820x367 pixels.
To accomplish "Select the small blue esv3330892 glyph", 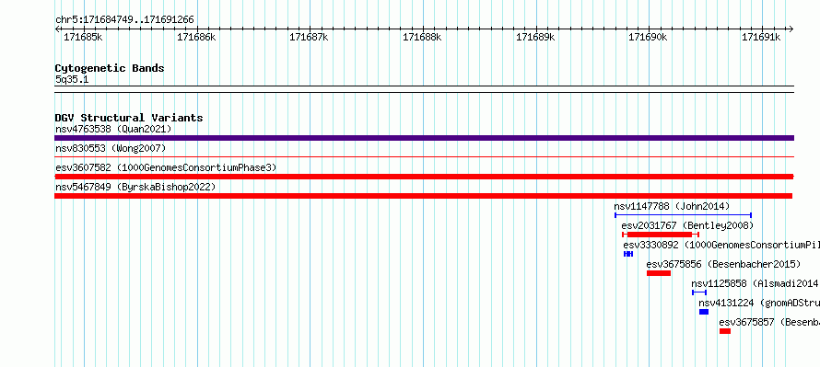I will [628, 254].
